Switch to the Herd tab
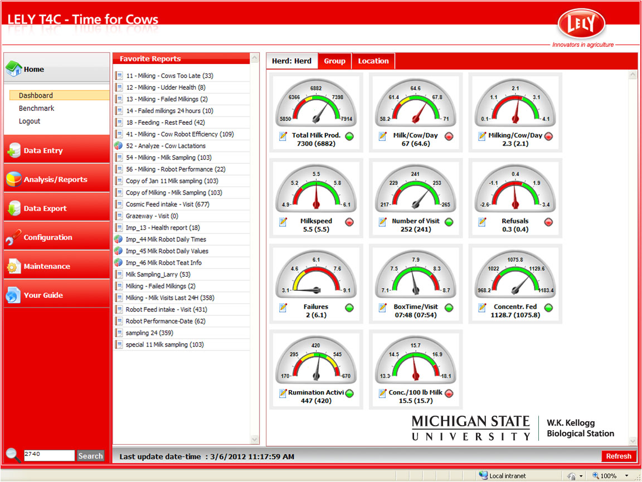This screenshot has width=642, height=482. click(291, 61)
